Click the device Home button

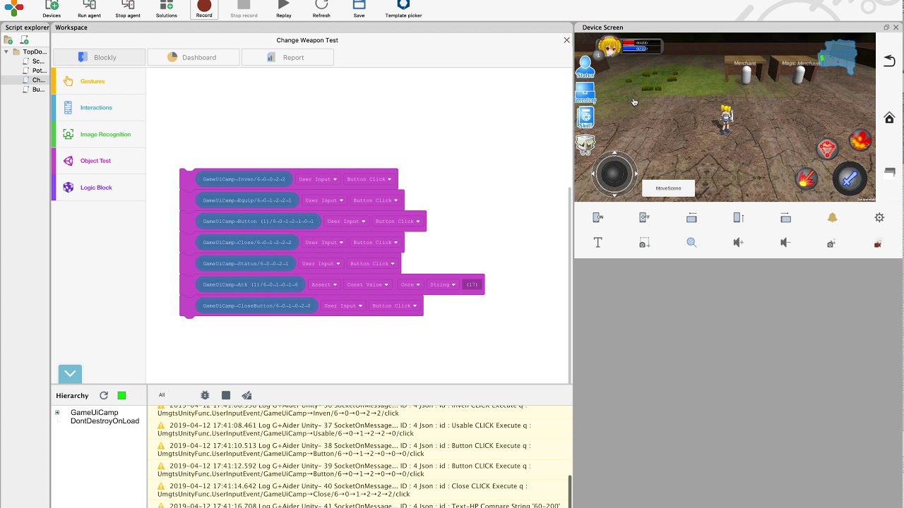[889, 117]
